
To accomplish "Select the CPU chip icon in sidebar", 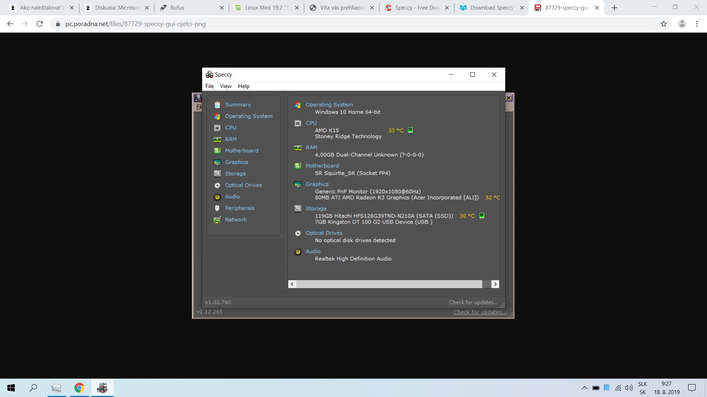I will [x=217, y=128].
